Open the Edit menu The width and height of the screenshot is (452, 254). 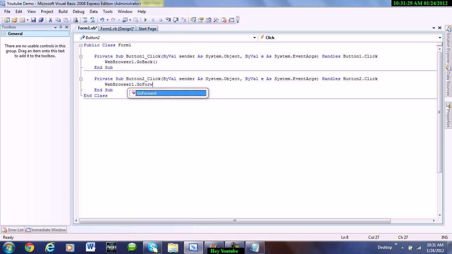pos(19,12)
